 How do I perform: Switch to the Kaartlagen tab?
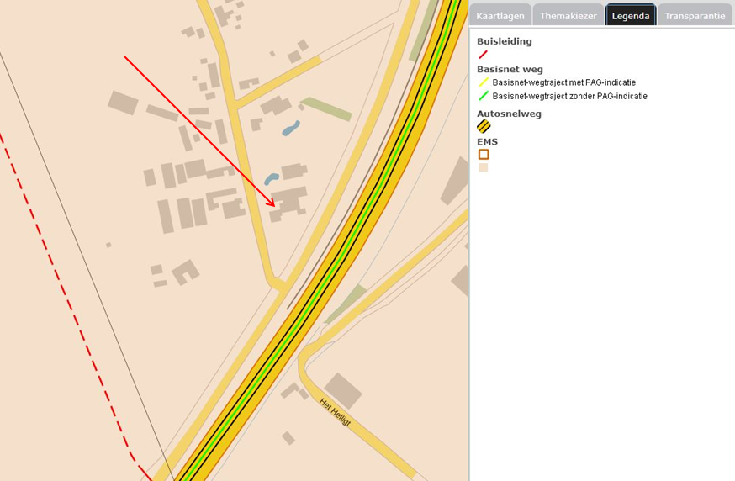click(500, 15)
